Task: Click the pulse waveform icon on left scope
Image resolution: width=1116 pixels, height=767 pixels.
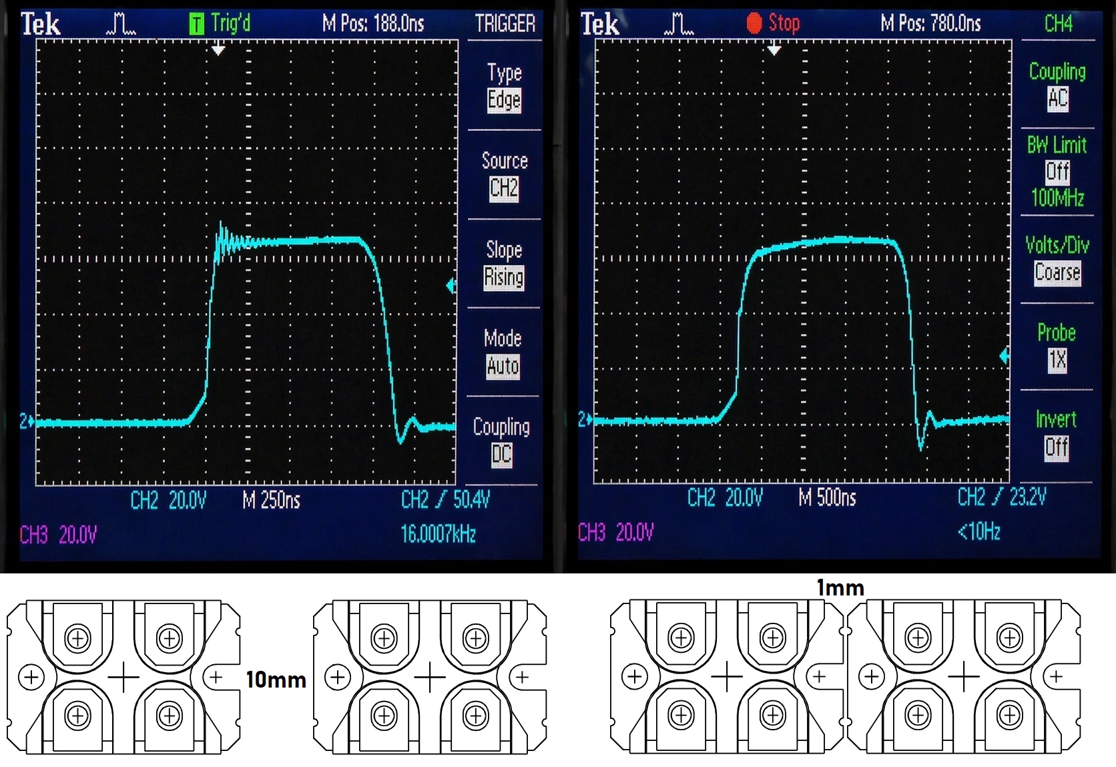Action: coord(121,25)
